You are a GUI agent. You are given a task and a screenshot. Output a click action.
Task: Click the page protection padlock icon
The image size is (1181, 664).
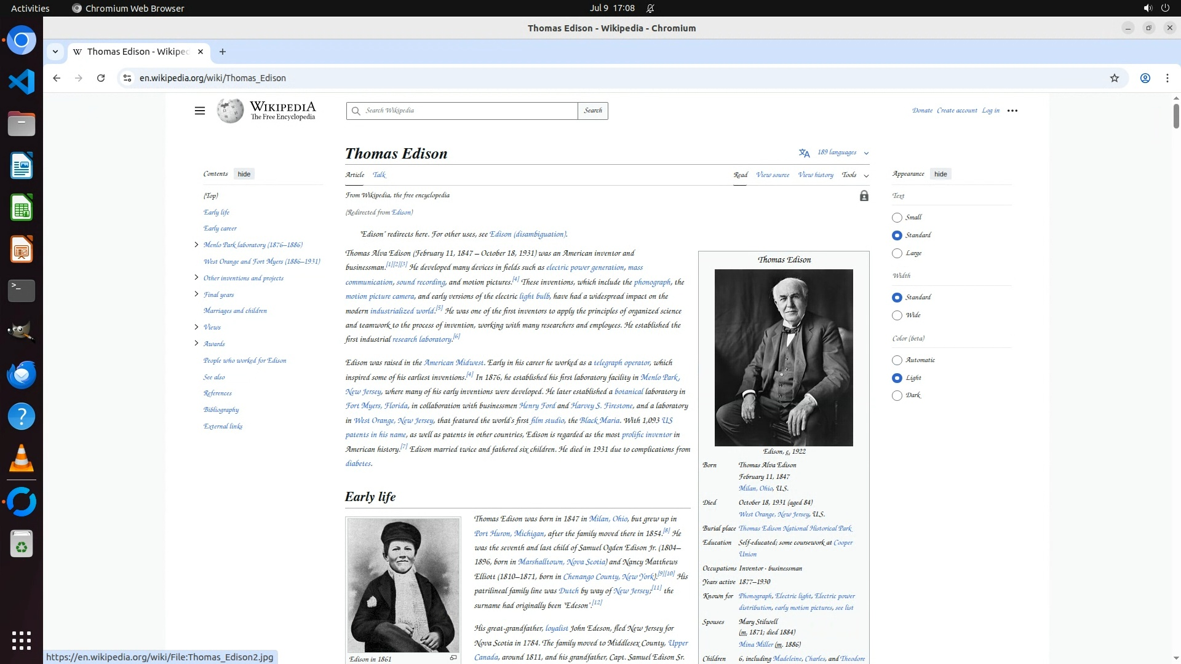coord(864,196)
